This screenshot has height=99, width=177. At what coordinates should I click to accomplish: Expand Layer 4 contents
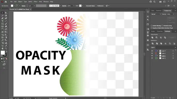click(x=157, y=51)
